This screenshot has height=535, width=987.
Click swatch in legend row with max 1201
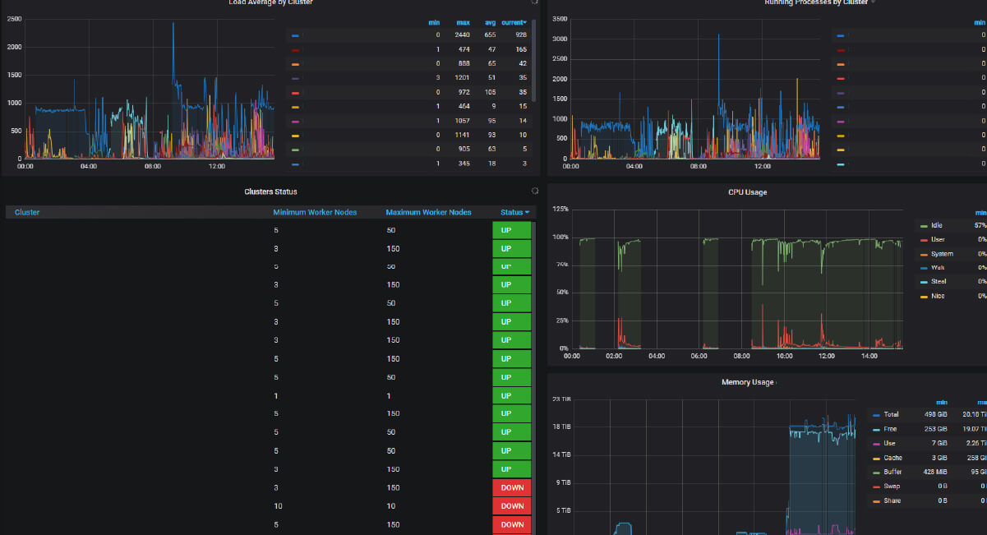(295, 78)
